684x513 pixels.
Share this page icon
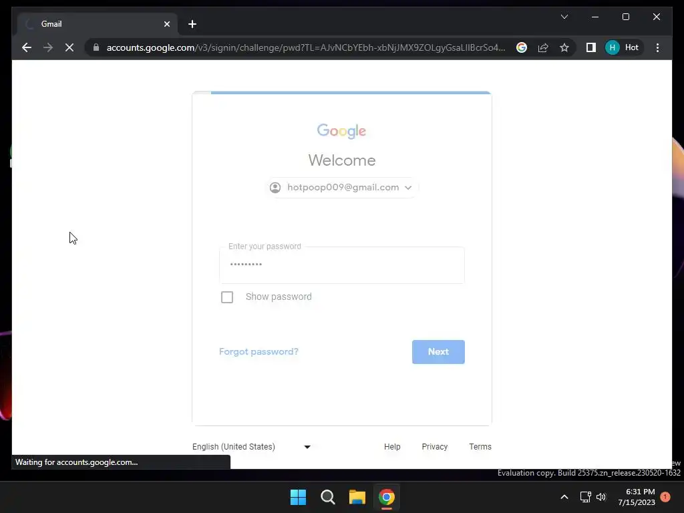coord(543,47)
